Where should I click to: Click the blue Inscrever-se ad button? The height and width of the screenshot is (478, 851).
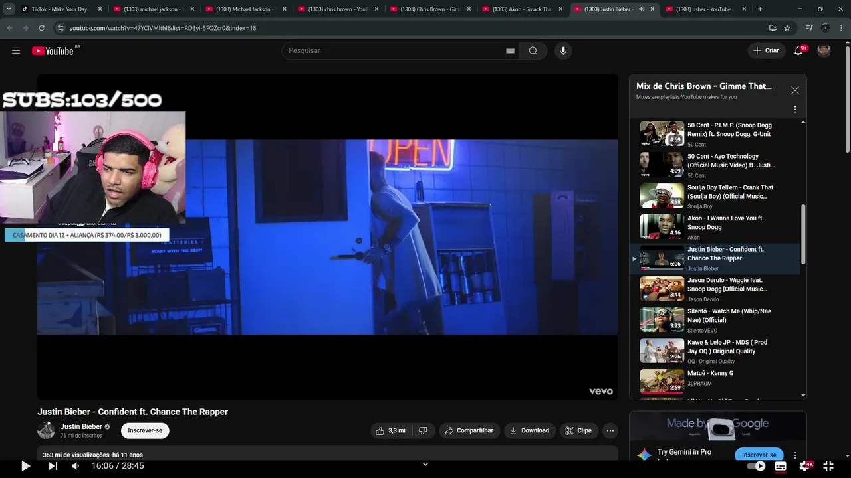[759, 455]
